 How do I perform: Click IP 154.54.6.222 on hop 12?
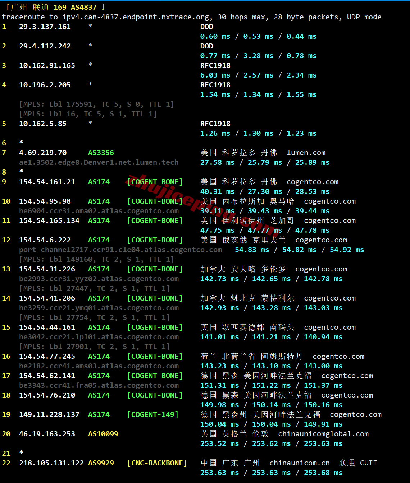45,240
